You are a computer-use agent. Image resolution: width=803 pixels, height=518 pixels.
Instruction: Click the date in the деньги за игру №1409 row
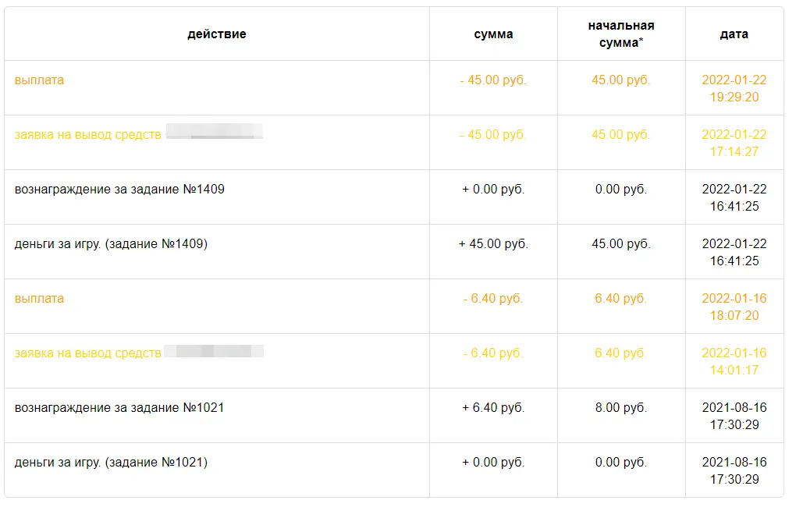coord(734,252)
